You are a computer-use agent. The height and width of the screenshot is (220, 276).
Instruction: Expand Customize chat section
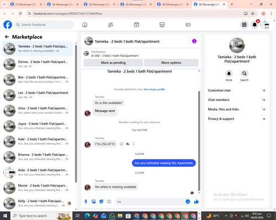point(237,90)
